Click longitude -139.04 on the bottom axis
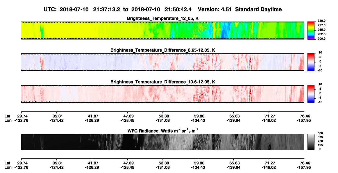The image size is (338, 173). tap(233, 167)
